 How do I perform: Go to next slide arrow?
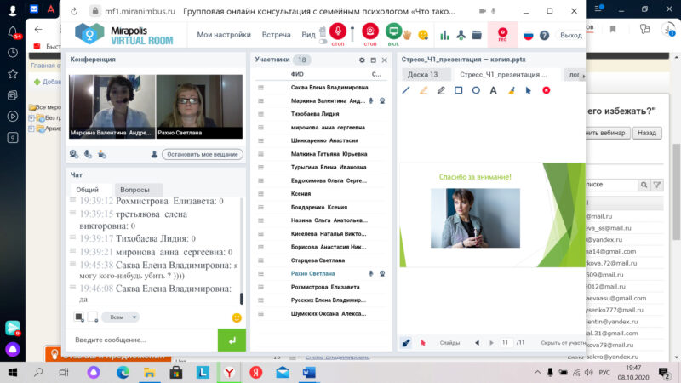tap(491, 343)
